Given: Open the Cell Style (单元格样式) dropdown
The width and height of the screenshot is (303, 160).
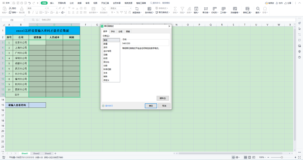Looking at the screenshot, I should point(162,12).
